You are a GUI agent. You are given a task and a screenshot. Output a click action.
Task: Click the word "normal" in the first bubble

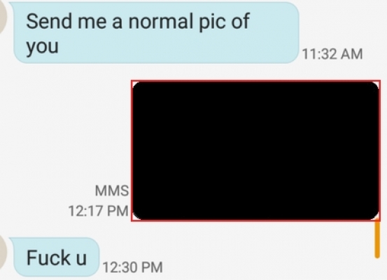[x=160, y=21]
